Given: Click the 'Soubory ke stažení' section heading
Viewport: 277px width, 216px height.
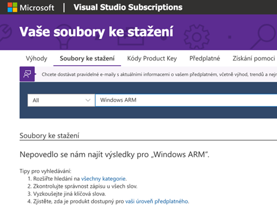Looking at the screenshot, I should tap(50, 136).
